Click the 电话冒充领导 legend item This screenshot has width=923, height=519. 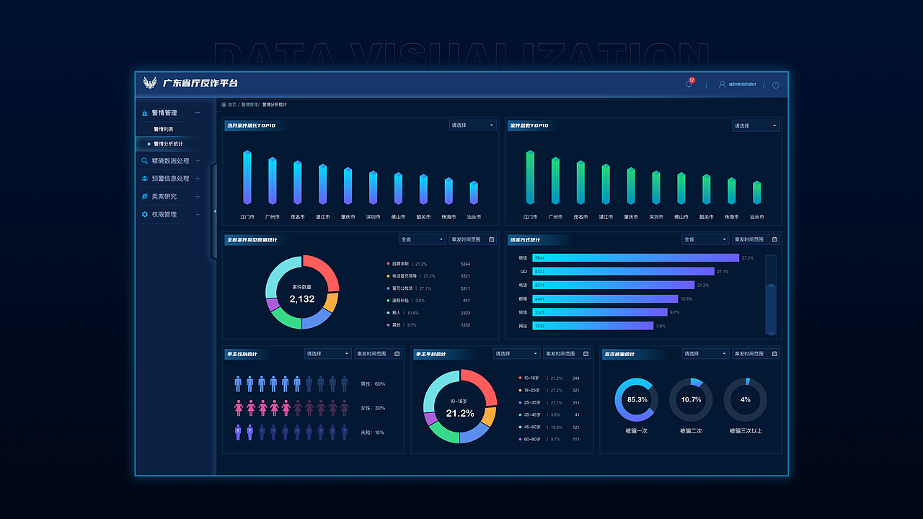point(428,276)
